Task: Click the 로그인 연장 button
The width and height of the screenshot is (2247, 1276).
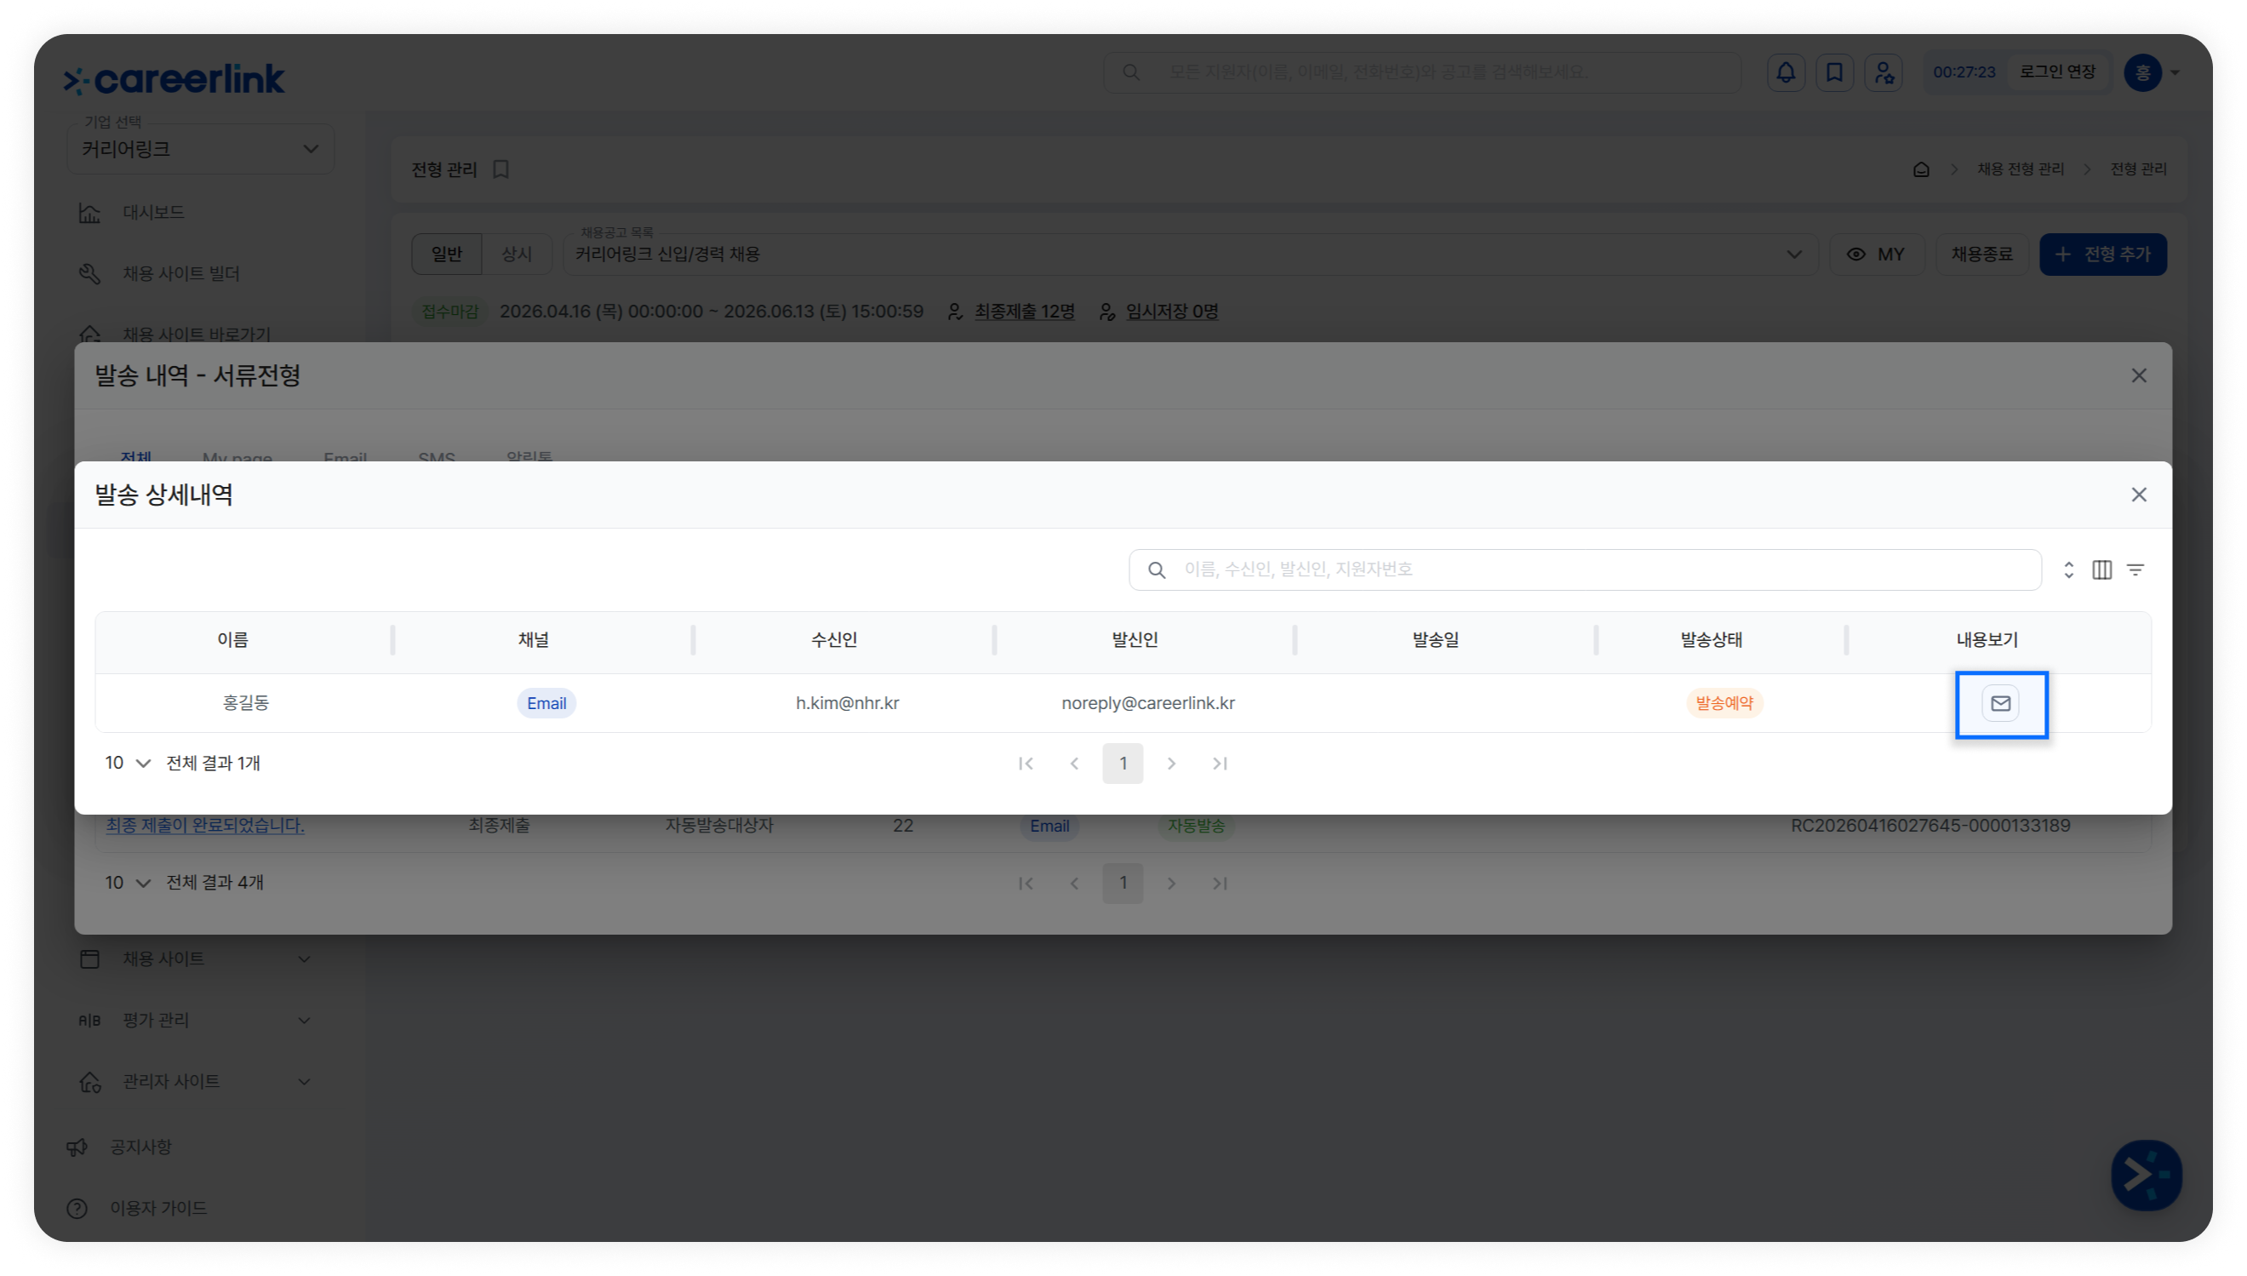Action: pyautogui.click(x=2057, y=72)
